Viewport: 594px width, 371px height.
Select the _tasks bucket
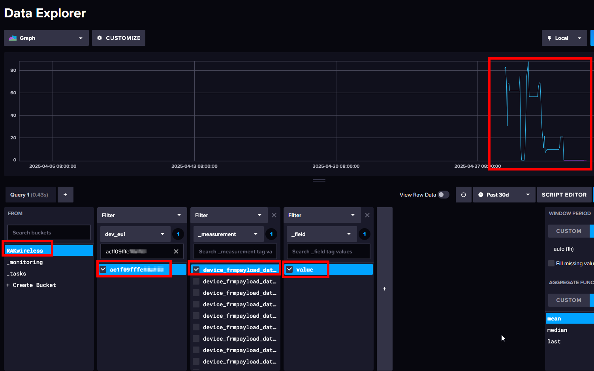[x=49, y=274]
